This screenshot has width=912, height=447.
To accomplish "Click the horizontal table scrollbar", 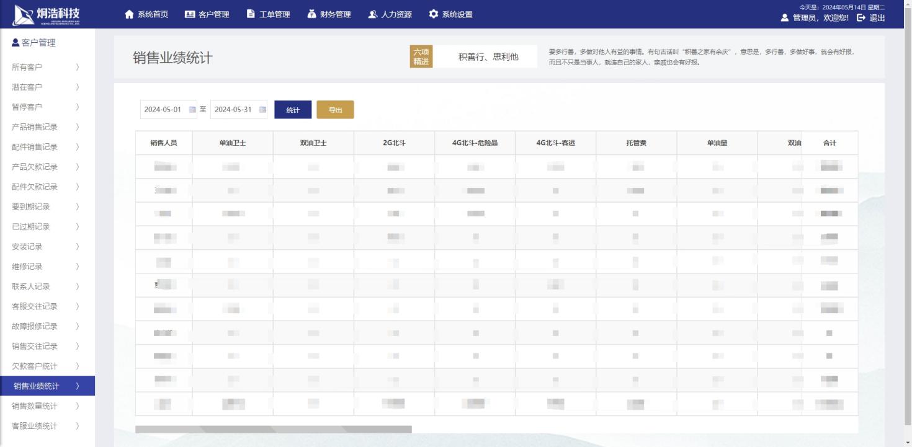I will point(273,429).
